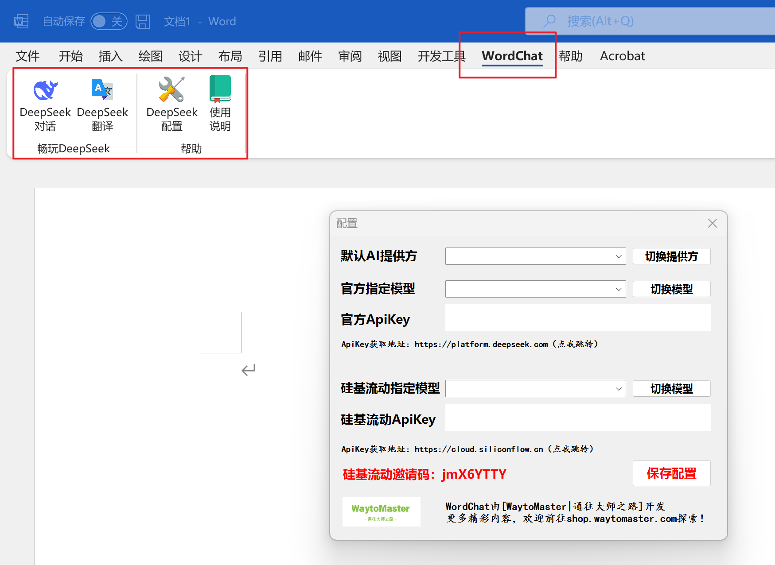Viewport: 775px width, 565px height.
Task: Click 切换模型 beside 官方指定模型
Action: [672, 289]
